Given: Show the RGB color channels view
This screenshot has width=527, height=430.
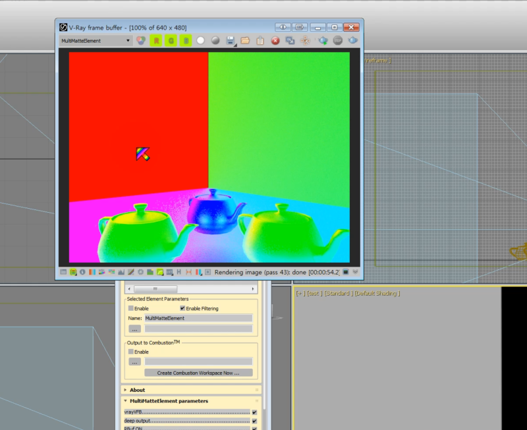Looking at the screenshot, I should coord(140,40).
